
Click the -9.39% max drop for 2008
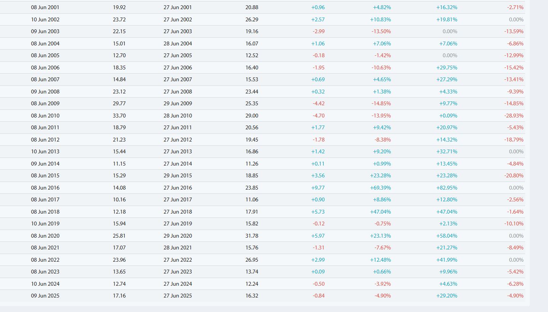click(x=515, y=92)
